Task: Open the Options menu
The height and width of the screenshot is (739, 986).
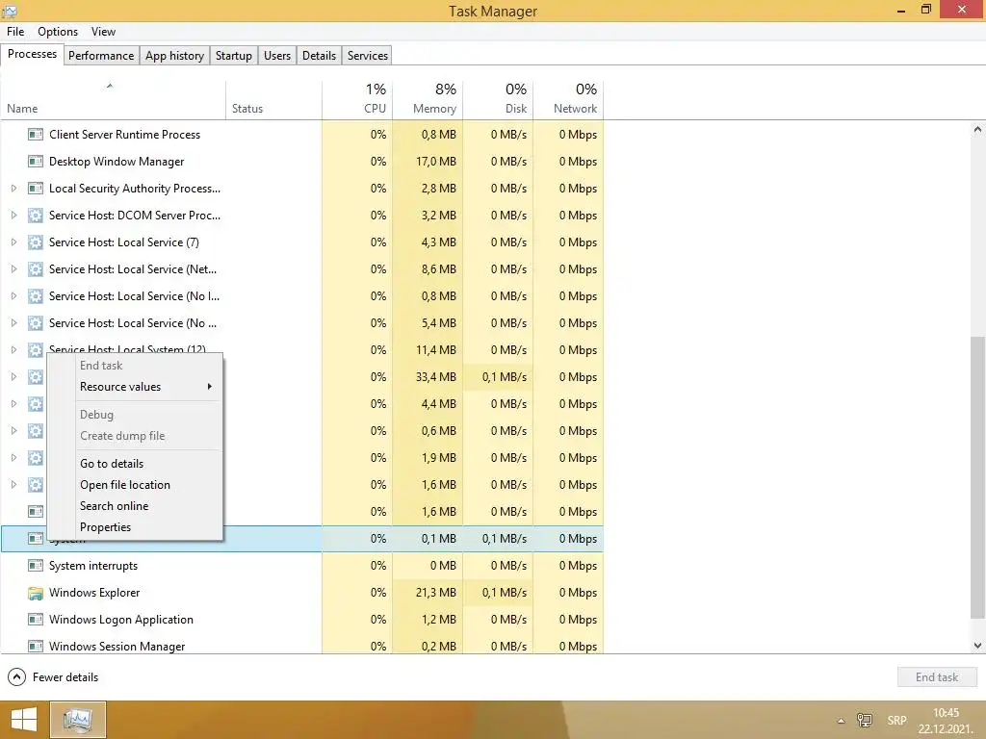Action: click(x=58, y=32)
